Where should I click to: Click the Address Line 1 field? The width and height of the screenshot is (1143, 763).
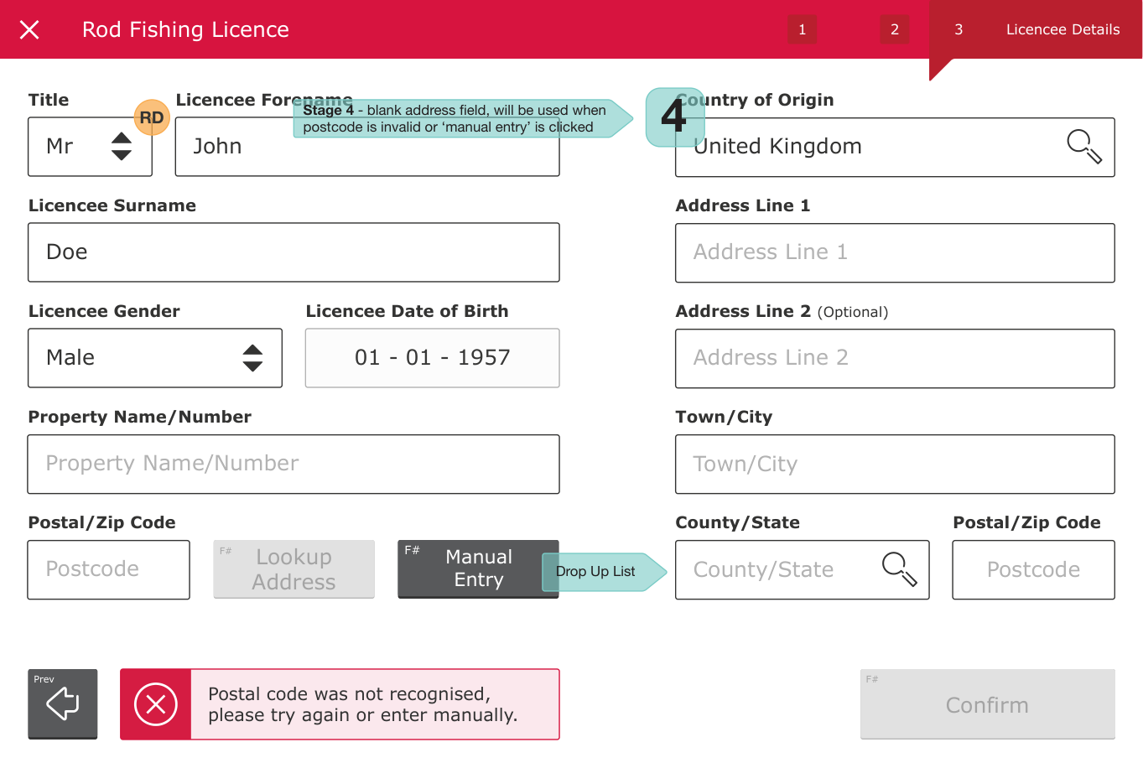[895, 252]
